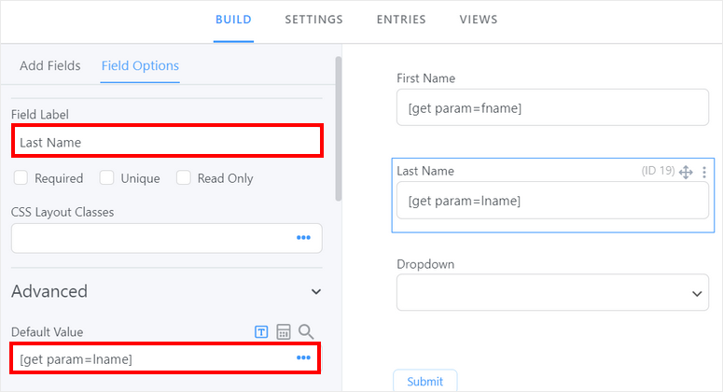This screenshot has height=392, width=723.
Task: Select the text default value type icon
Action: click(262, 331)
